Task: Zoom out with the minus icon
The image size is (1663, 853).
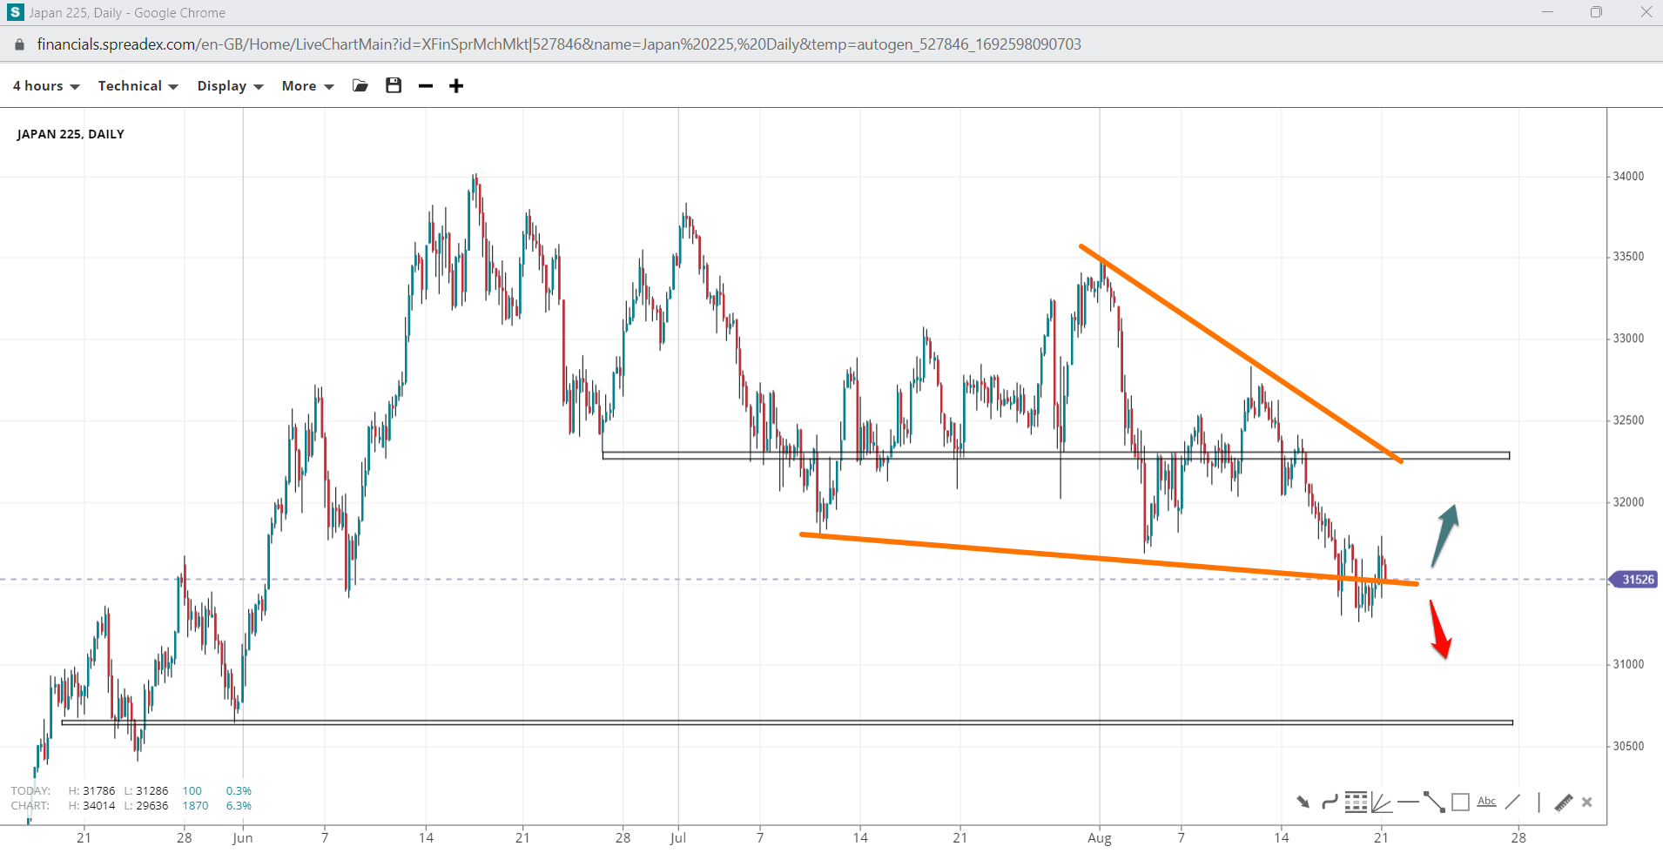Action: pyautogui.click(x=426, y=85)
